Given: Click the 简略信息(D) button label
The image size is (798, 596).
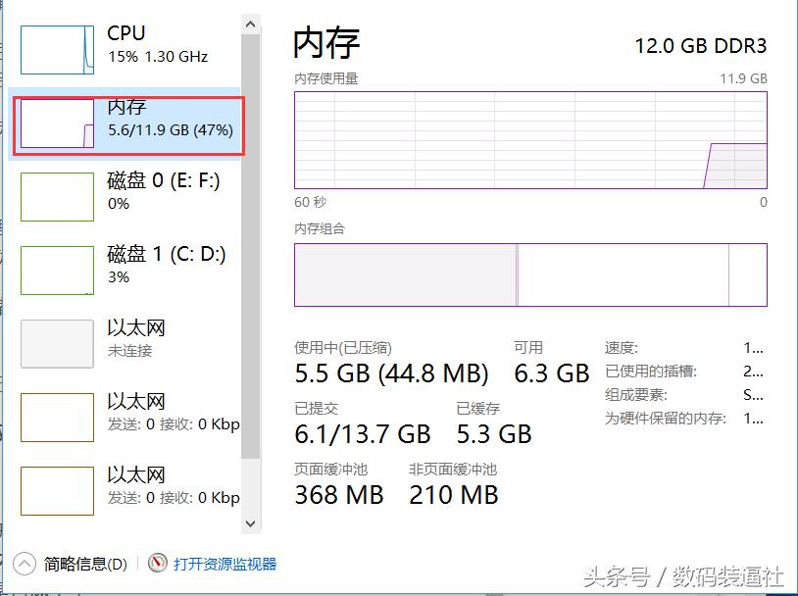Looking at the screenshot, I should tap(86, 564).
